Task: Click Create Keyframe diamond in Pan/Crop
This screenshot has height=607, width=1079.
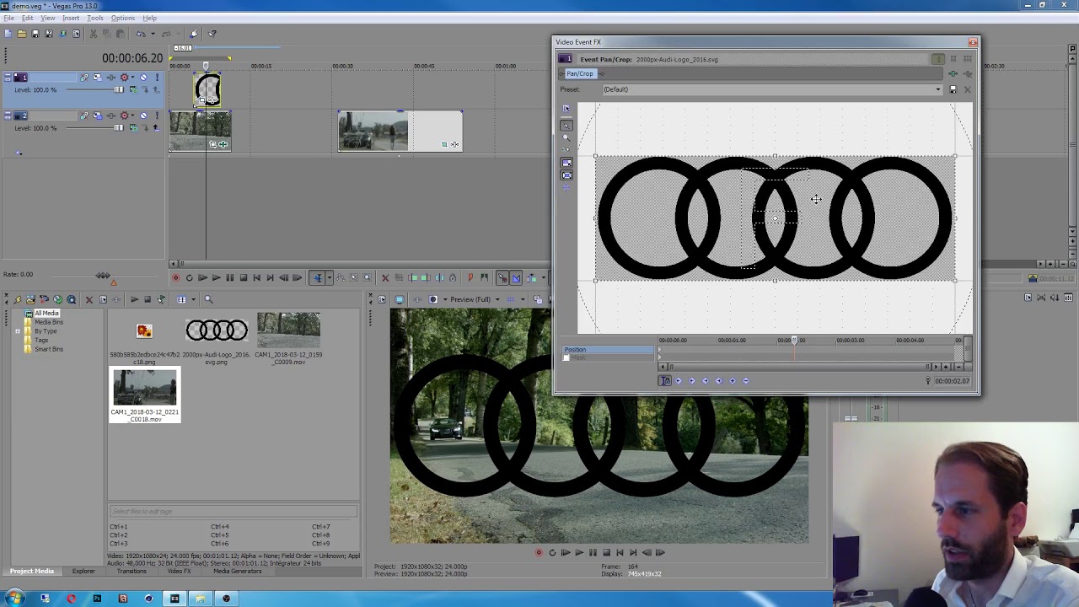Action: [x=733, y=380]
